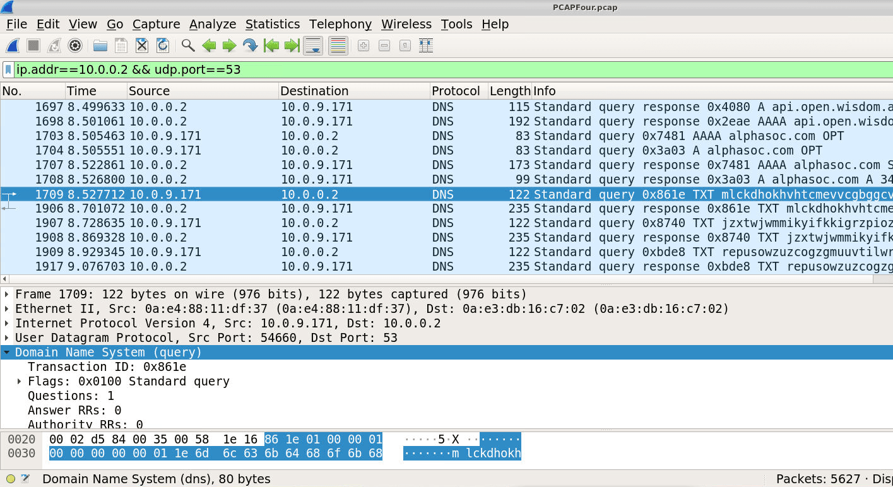893x487 pixels.
Task: Select packet 1703 AAAA alphasoc.com query
Action: tap(446, 136)
